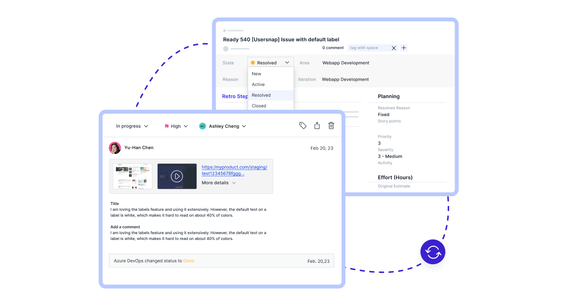Click the Resolved Reason 'Fixed' value
The width and height of the screenshot is (584, 306).
383,115
